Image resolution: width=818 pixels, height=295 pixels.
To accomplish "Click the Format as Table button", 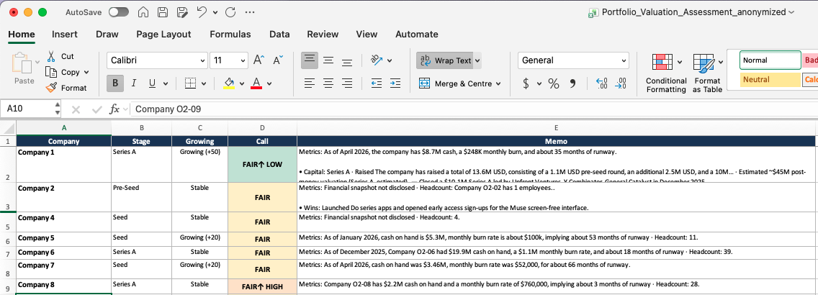I will tap(707, 73).
